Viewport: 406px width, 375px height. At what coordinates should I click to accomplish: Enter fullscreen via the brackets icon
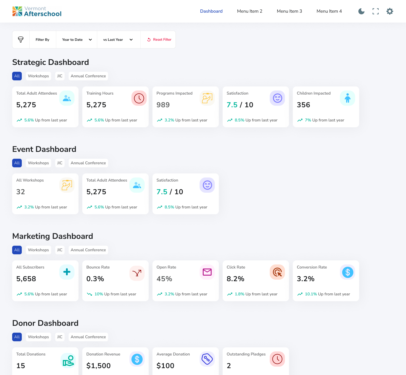pos(376,11)
